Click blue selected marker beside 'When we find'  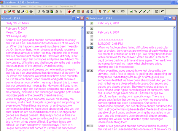point(92,47)
